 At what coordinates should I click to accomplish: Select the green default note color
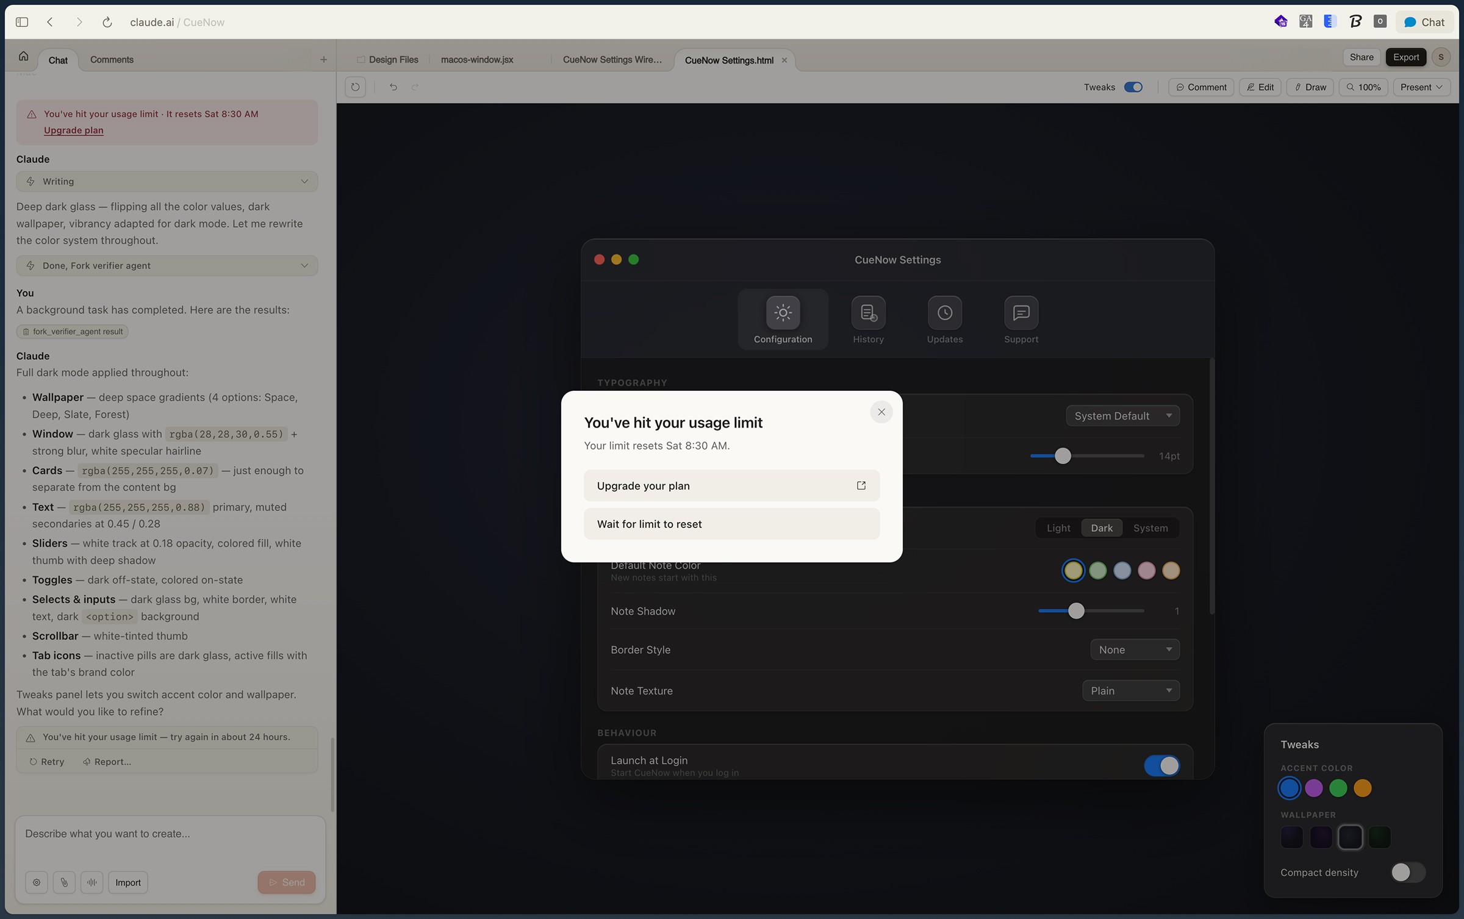(1097, 571)
